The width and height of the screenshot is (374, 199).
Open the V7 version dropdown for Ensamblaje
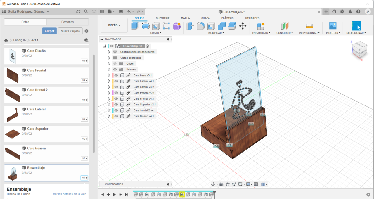pyautogui.click(x=84, y=178)
